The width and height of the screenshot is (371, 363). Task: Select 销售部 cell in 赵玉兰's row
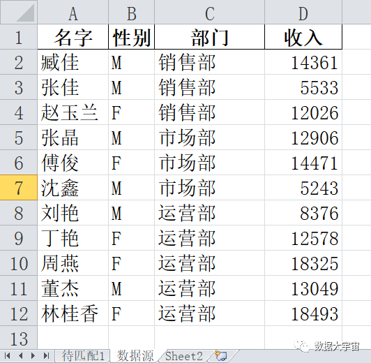pyautogui.click(x=209, y=112)
